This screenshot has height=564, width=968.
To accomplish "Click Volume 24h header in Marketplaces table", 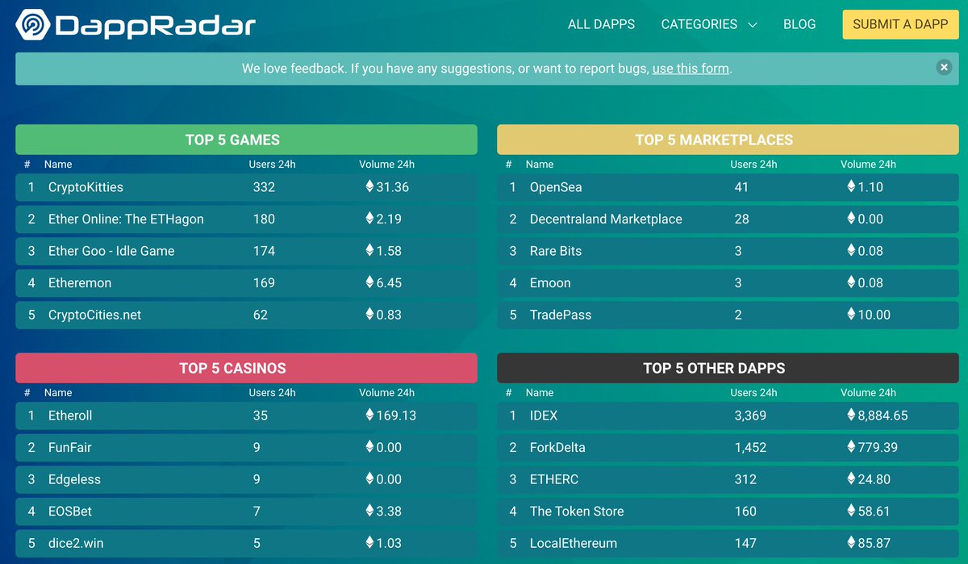I will pyautogui.click(x=868, y=165).
